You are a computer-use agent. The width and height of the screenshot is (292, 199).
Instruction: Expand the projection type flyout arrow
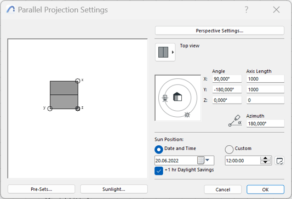click(x=173, y=52)
